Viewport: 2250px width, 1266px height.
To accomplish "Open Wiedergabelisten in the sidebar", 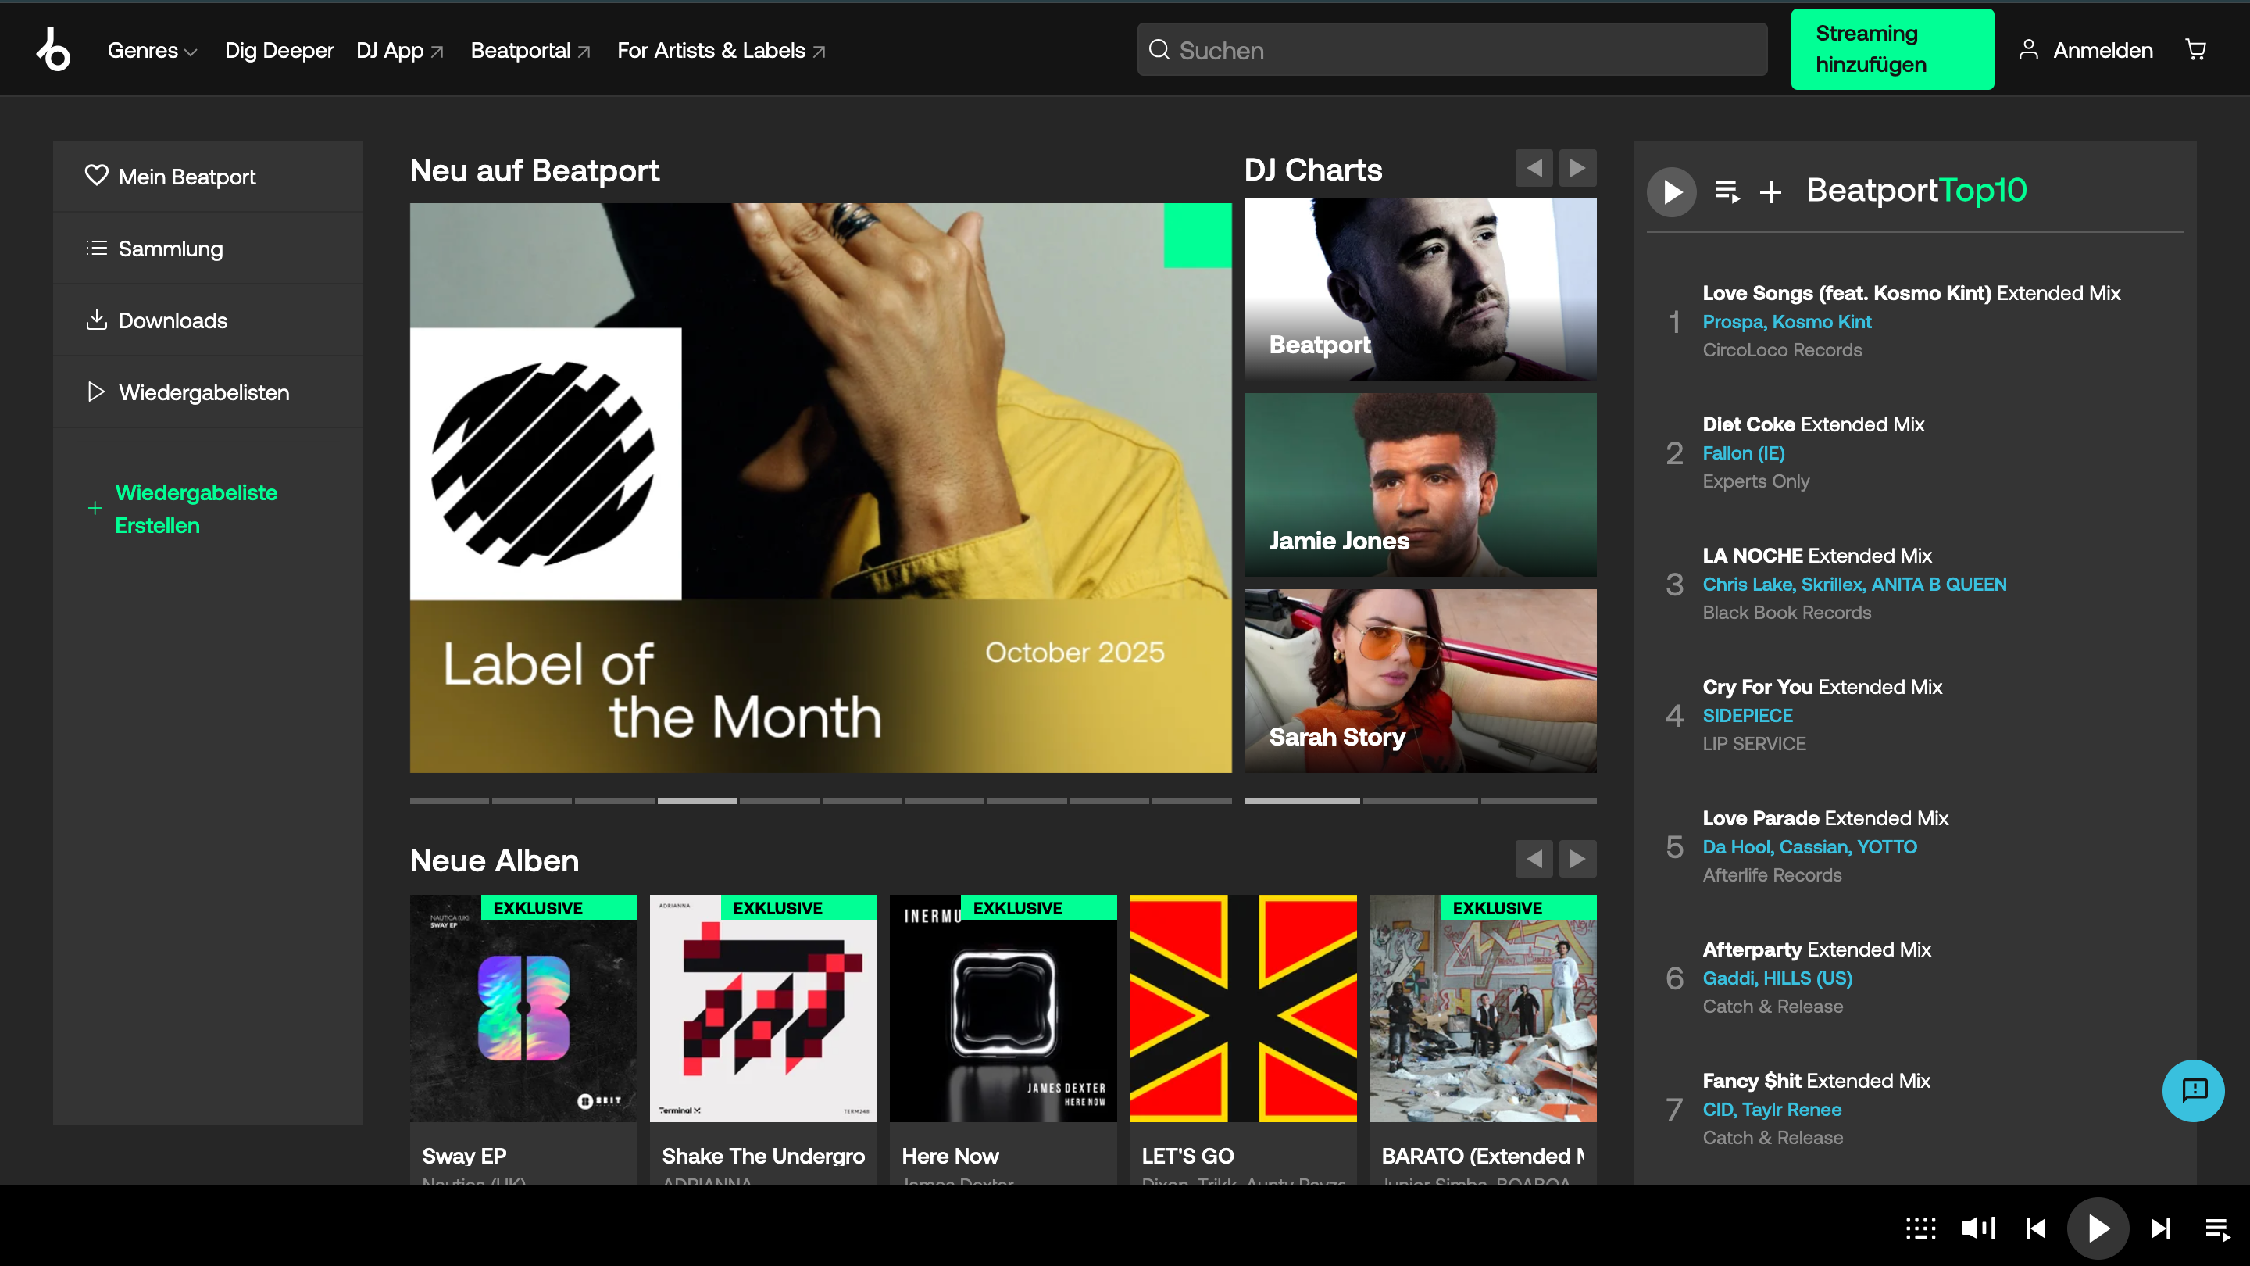I will (x=208, y=392).
